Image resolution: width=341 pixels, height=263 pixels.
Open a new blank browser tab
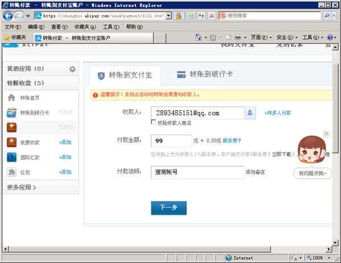160,38
